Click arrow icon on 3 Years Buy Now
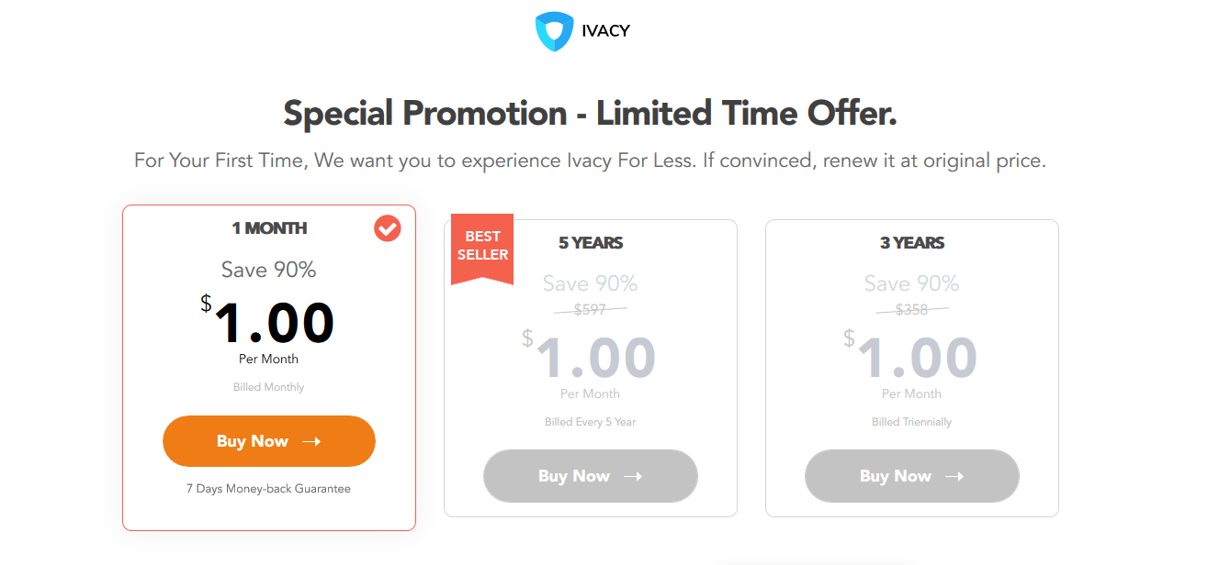 tap(954, 477)
